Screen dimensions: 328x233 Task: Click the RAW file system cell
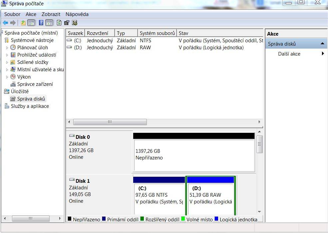(145, 48)
